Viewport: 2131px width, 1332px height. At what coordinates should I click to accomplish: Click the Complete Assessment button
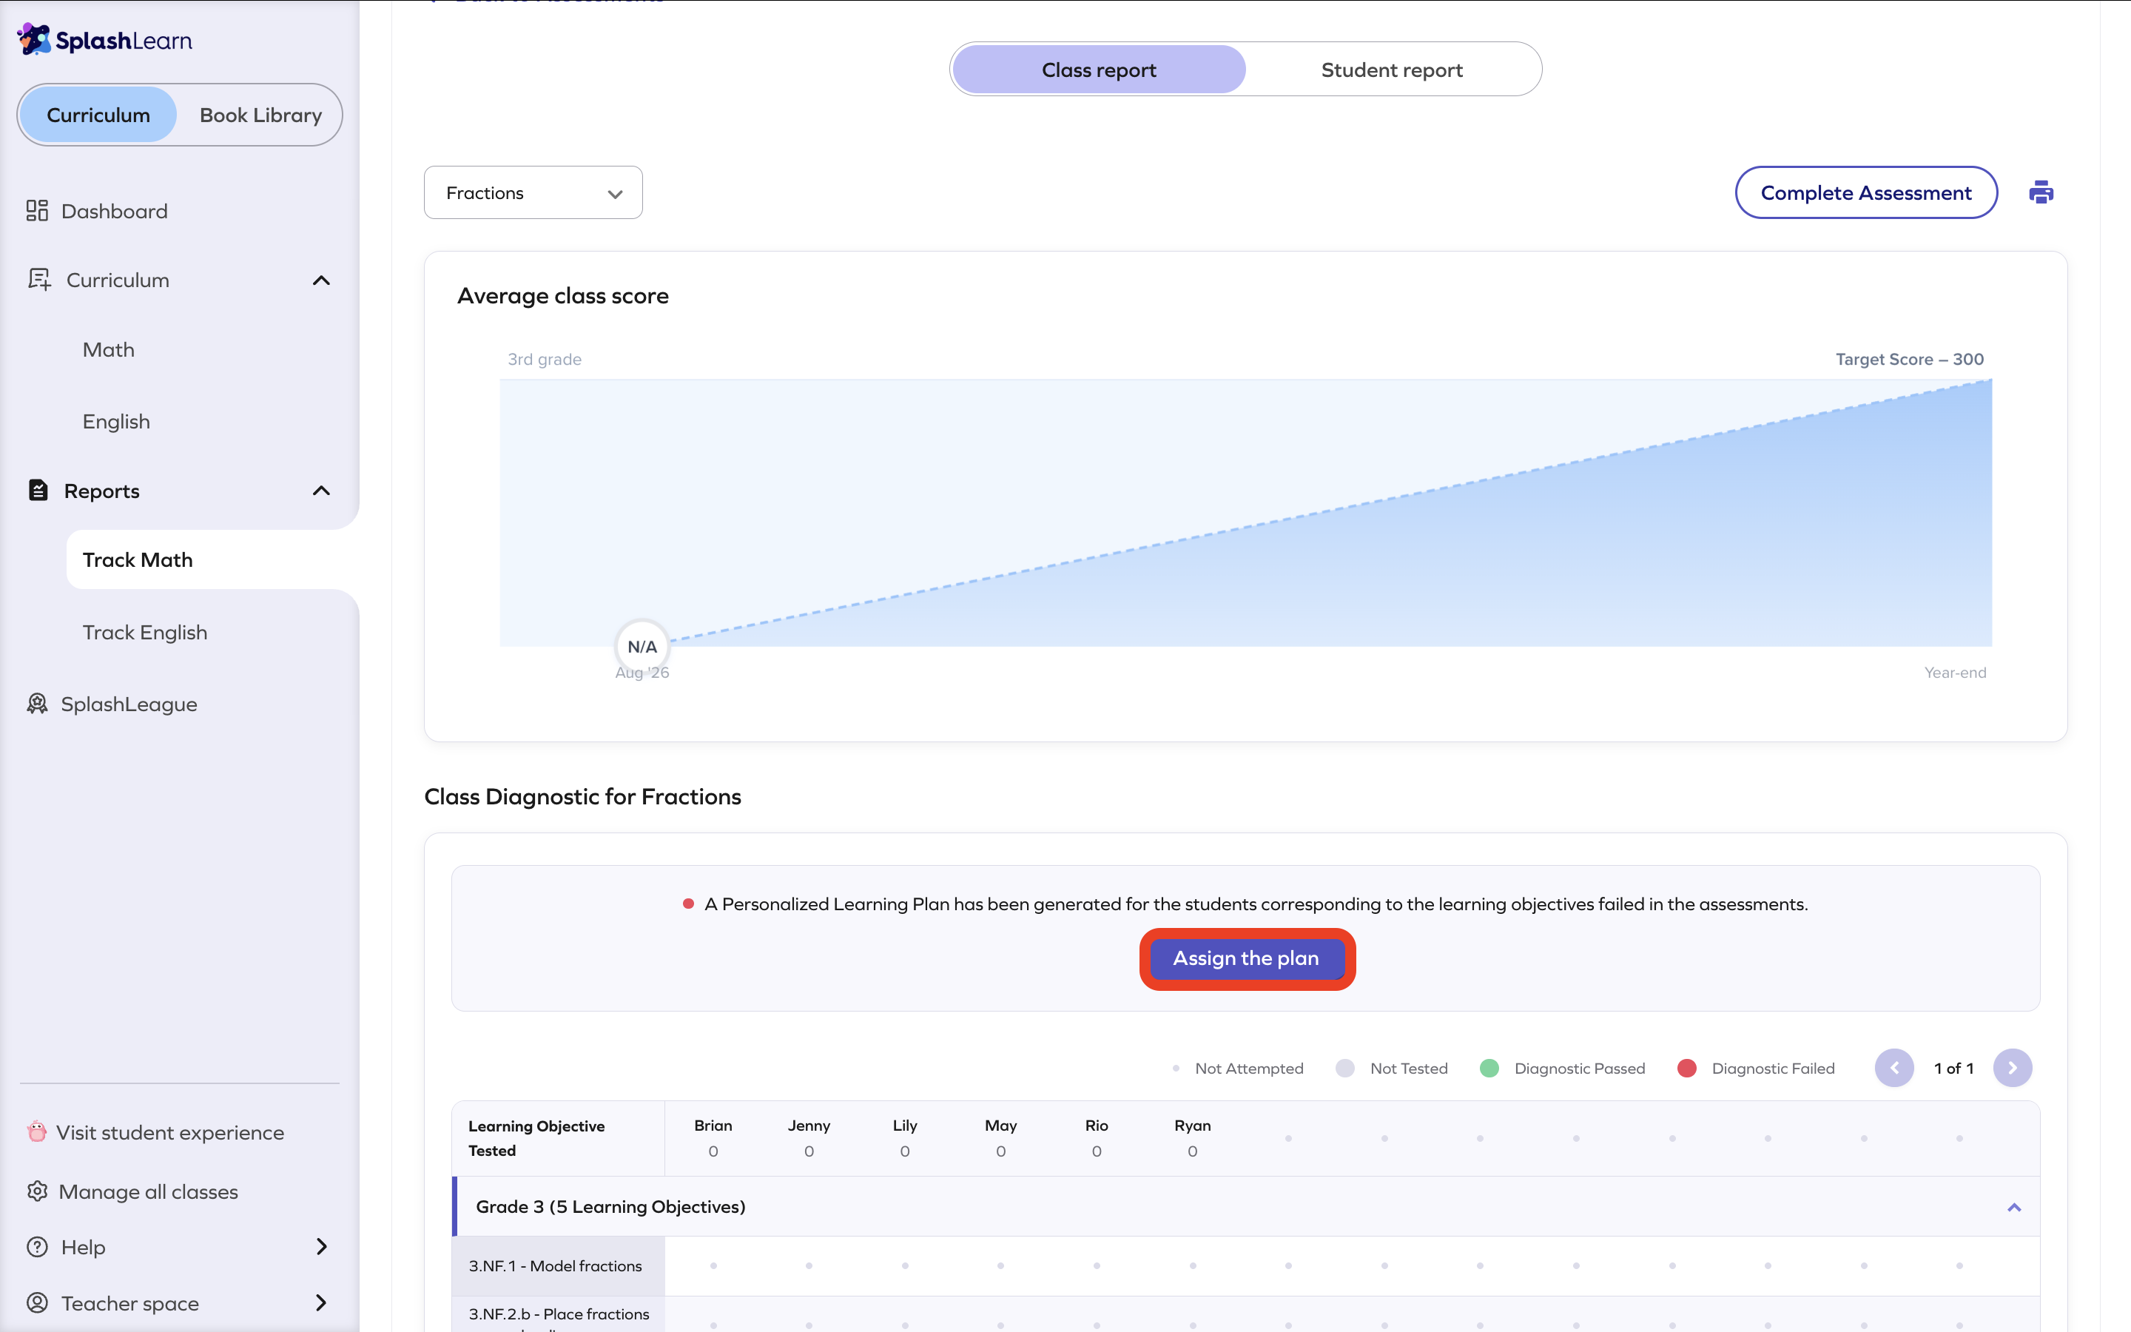click(x=1866, y=192)
